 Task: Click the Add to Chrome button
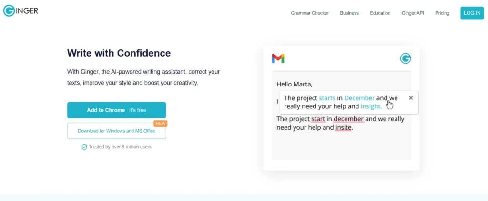pyautogui.click(x=116, y=110)
